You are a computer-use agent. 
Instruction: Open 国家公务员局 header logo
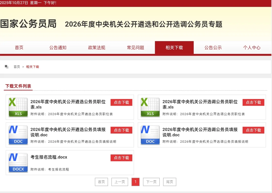(x=28, y=24)
